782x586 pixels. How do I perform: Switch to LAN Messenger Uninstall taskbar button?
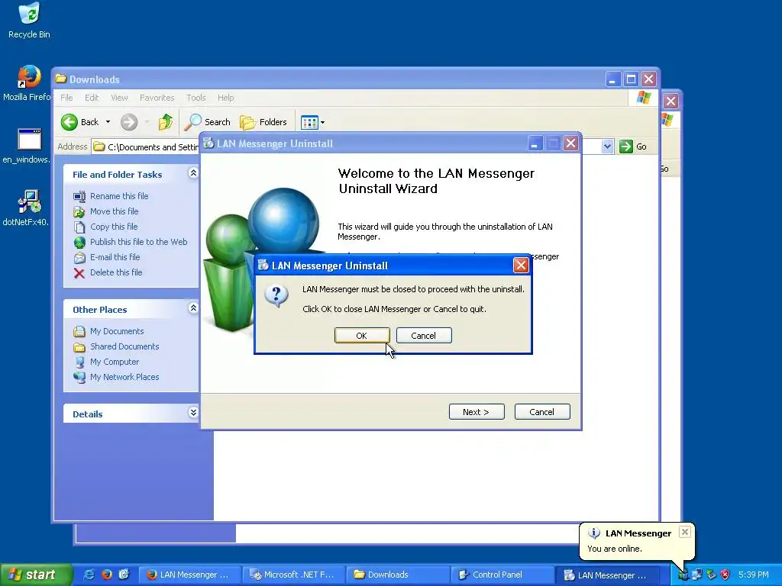click(x=607, y=575)
